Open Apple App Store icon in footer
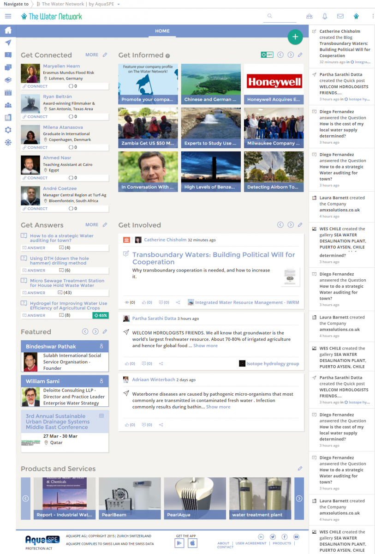The height and width of the screenshot is (554, 375). coord(192,543)
